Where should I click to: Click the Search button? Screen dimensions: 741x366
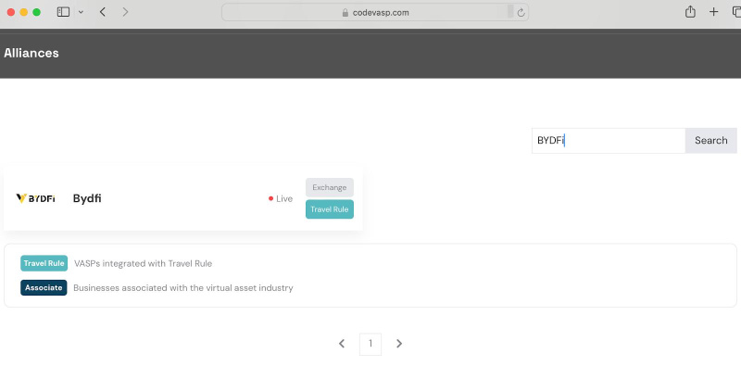pos(710,141)
